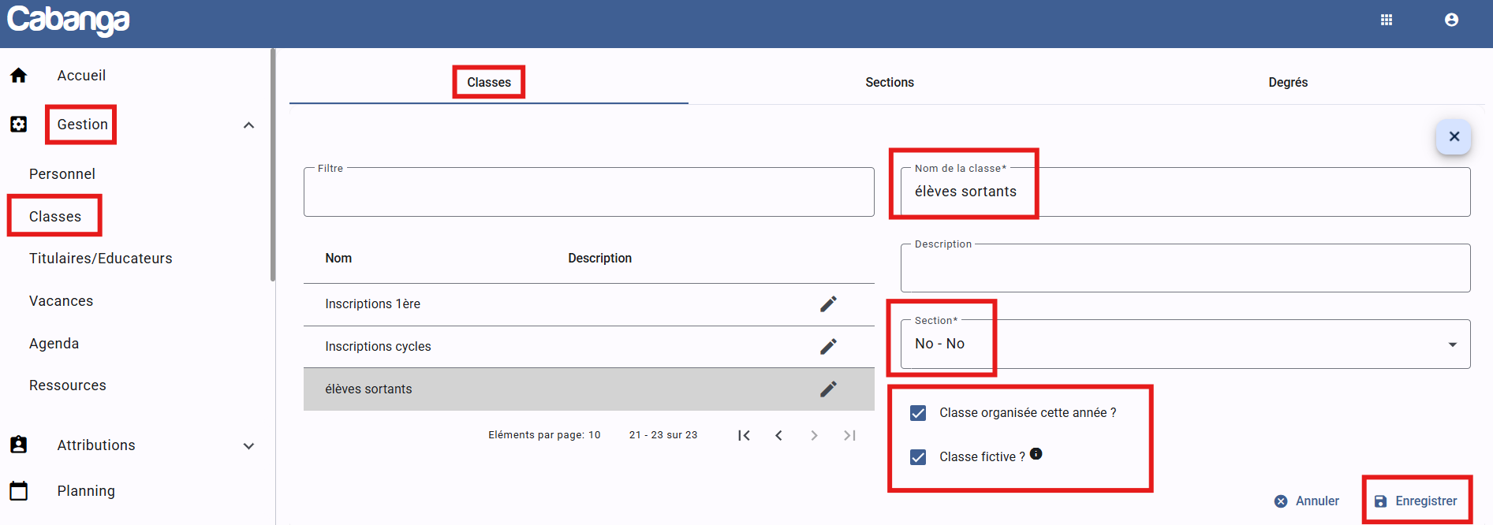Go to first page of class list
Viewport: 1493px width, 525px height.
(x=744, y=435)
